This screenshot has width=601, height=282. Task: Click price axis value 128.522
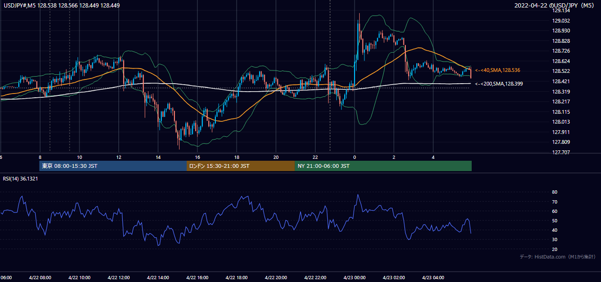pos(561,71)
